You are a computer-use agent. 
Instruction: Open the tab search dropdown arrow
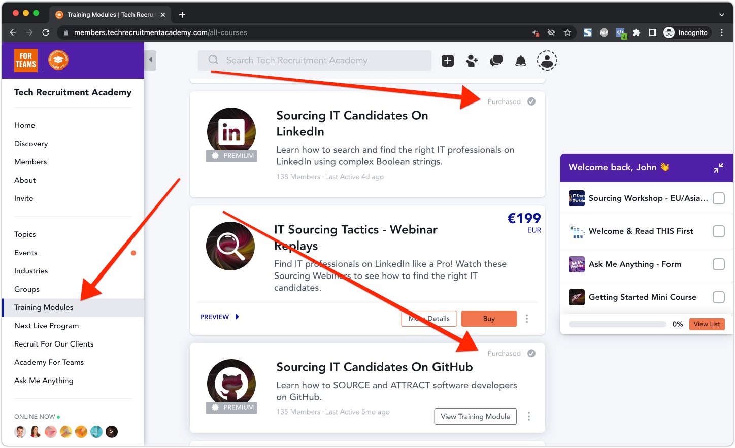722,15
